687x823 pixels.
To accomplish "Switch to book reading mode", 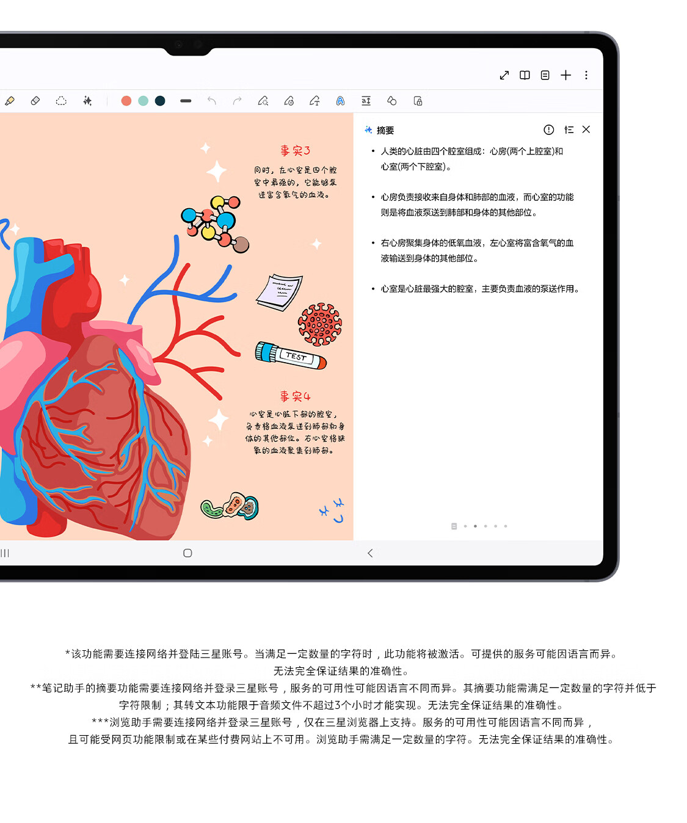I will (x=525, y=75).
